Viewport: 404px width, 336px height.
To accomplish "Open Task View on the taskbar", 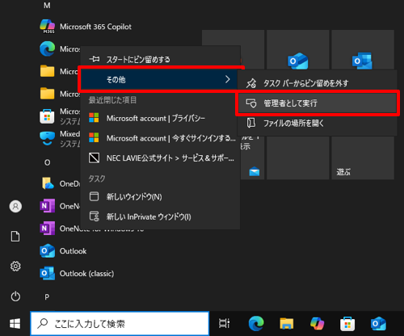I will pyautogui.click(x=224, y=323).
